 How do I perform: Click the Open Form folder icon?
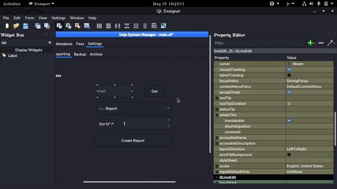(x=16, y=26)
